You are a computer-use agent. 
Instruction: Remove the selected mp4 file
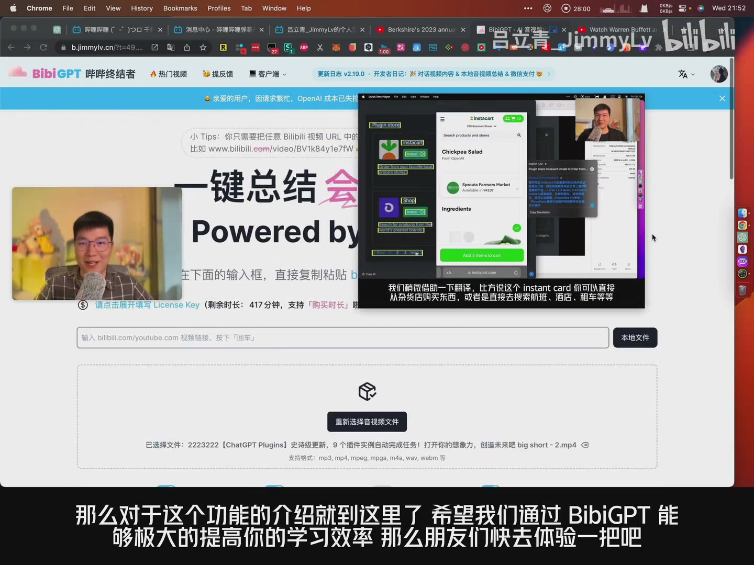click(585, 445)
